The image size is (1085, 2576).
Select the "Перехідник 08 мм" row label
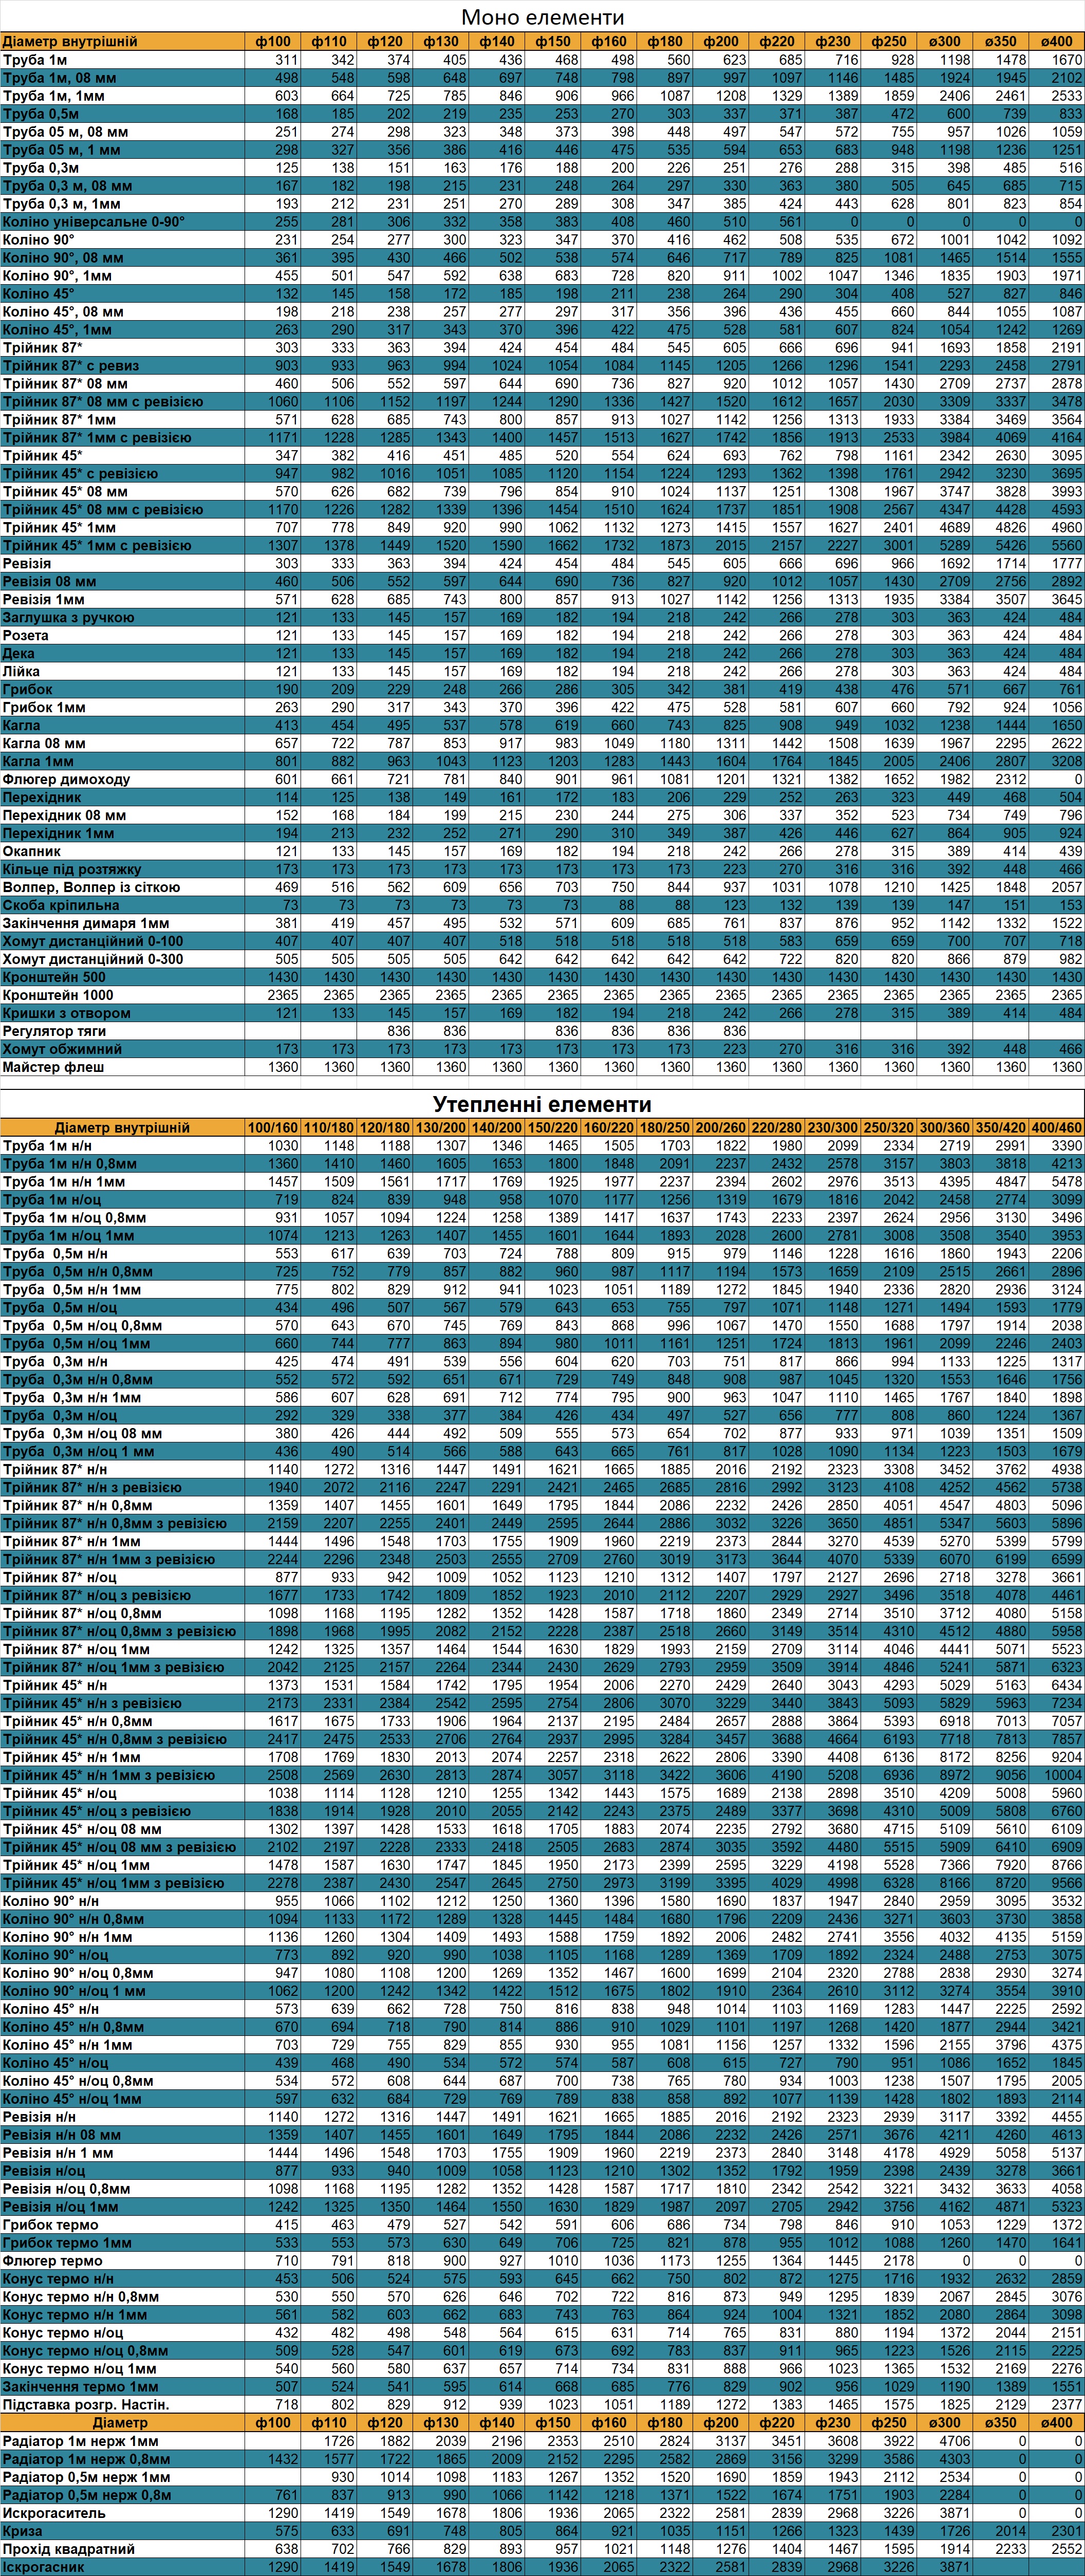[x=64, y=815]
